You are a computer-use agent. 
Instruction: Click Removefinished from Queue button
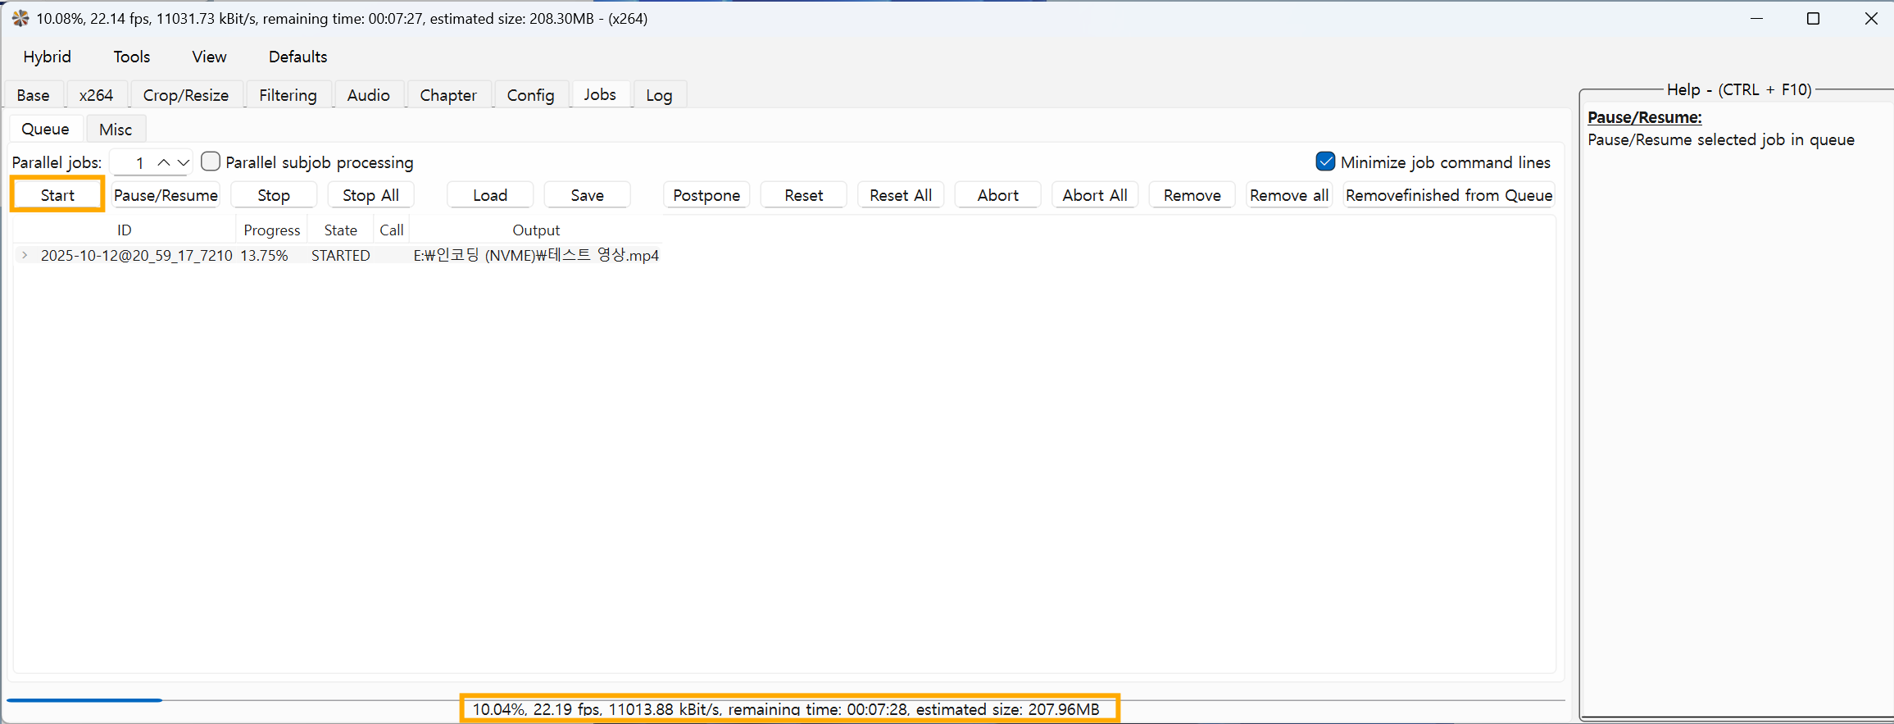point(1449,195)
